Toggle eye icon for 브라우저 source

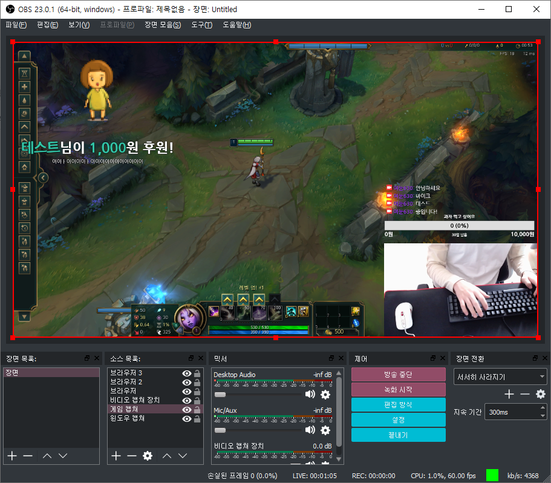click(x=187, y=392)
